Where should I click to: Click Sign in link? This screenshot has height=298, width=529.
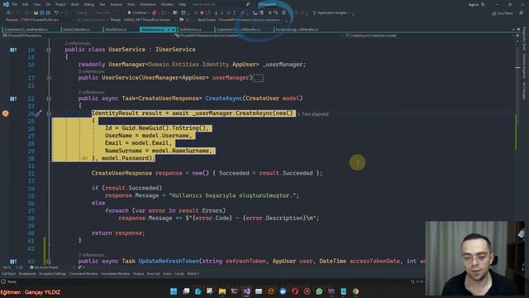(474, 4)
